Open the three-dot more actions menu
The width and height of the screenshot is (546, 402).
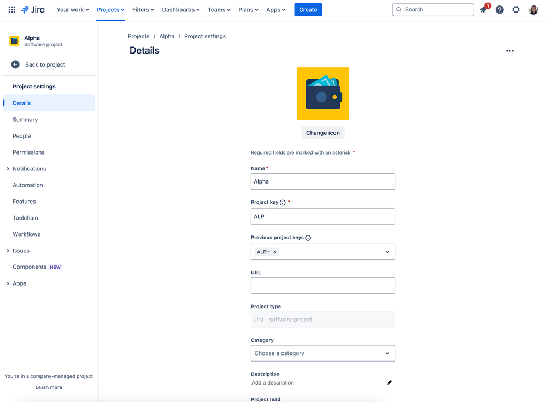pos(510,51)
